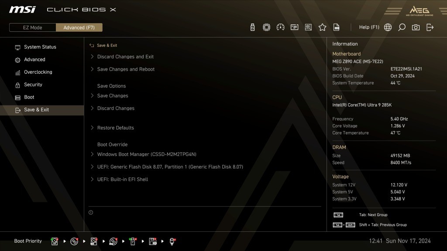Select hard disk with green check in Boot Priority
The image size is (447, 251).
[55, 241]
